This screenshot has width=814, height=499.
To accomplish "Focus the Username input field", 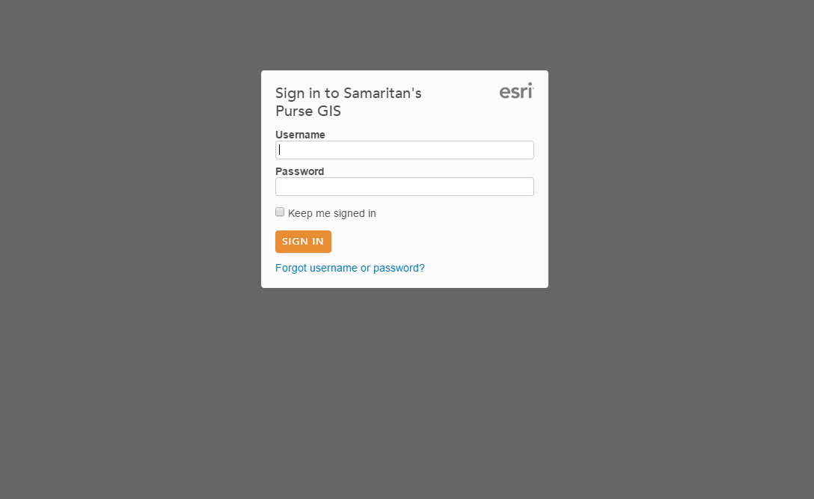I will (x=404, y=150).
